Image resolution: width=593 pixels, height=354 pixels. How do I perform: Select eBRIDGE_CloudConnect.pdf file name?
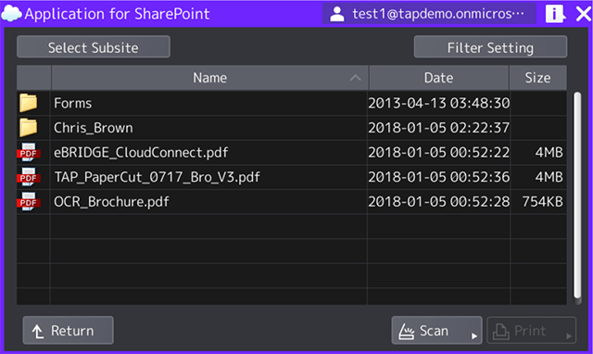[x=141, y=152]
